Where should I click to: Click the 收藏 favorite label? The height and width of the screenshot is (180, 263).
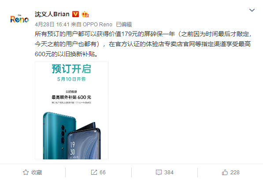click(x=37, y=172)
